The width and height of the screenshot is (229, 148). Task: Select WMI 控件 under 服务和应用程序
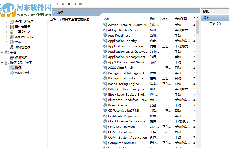coord(22,73)
